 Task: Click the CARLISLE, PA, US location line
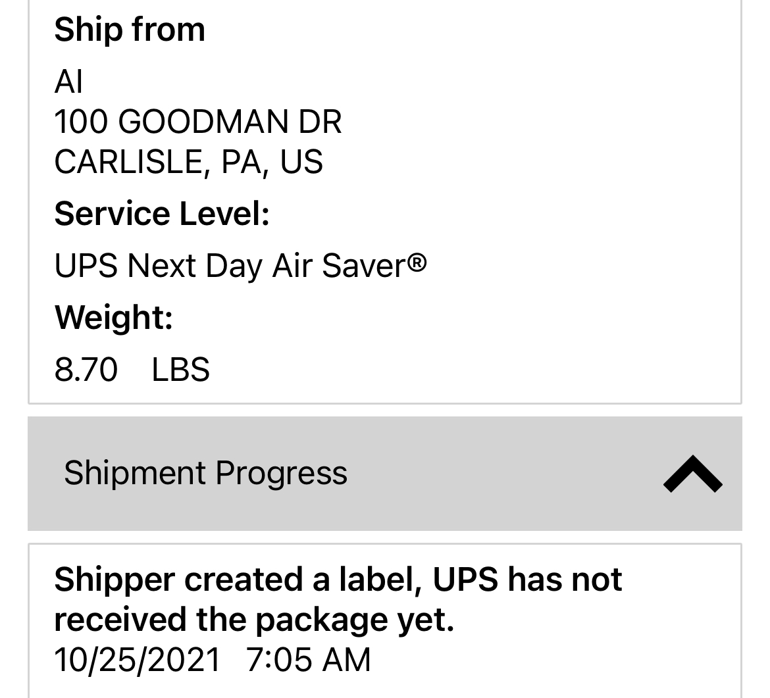click(188, 162)
